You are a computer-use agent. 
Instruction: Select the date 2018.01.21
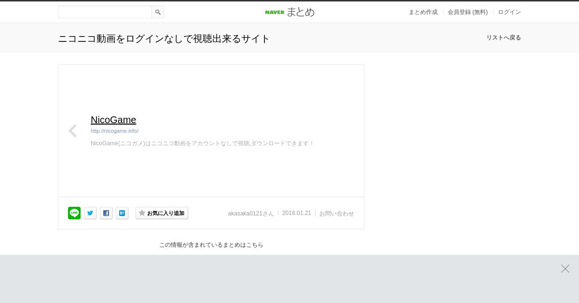tap(297, 213)
